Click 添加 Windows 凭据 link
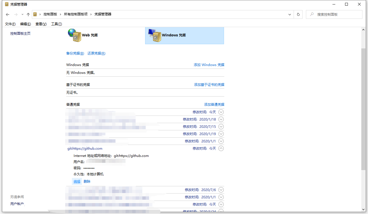The height and width of the screenshot is (214, 368). click(209, 65)
